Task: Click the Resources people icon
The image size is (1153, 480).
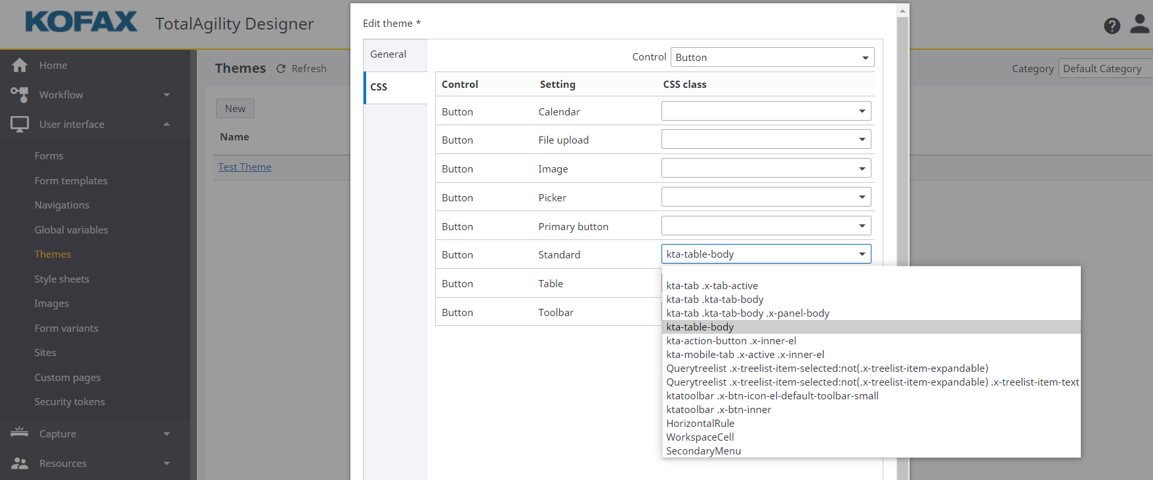Action: (20, 463)
